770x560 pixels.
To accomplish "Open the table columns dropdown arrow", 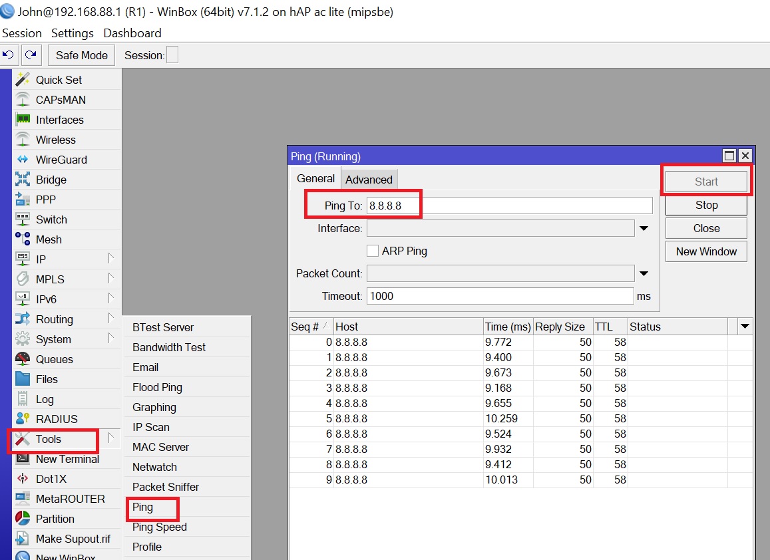I will [x=745, y=327].
